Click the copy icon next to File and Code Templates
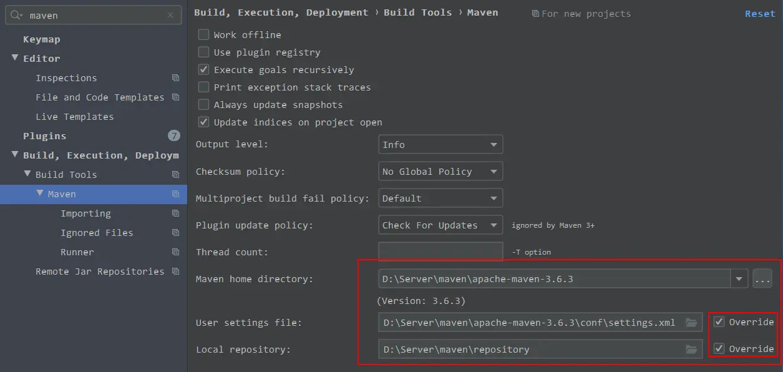This screenshot has width=783, height=372. pos(175,97)
